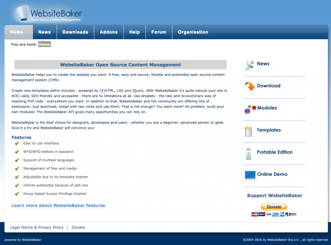Switch to the News tab
Viewport: 331px width, 245px height.
[x=45, y=32]
